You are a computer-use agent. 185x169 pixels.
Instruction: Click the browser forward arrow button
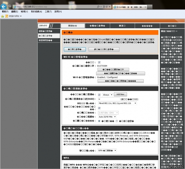click(10, 7)
